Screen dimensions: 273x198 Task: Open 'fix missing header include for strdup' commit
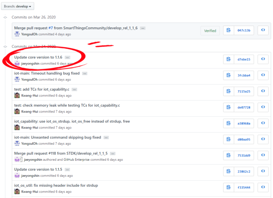point(56,185)
